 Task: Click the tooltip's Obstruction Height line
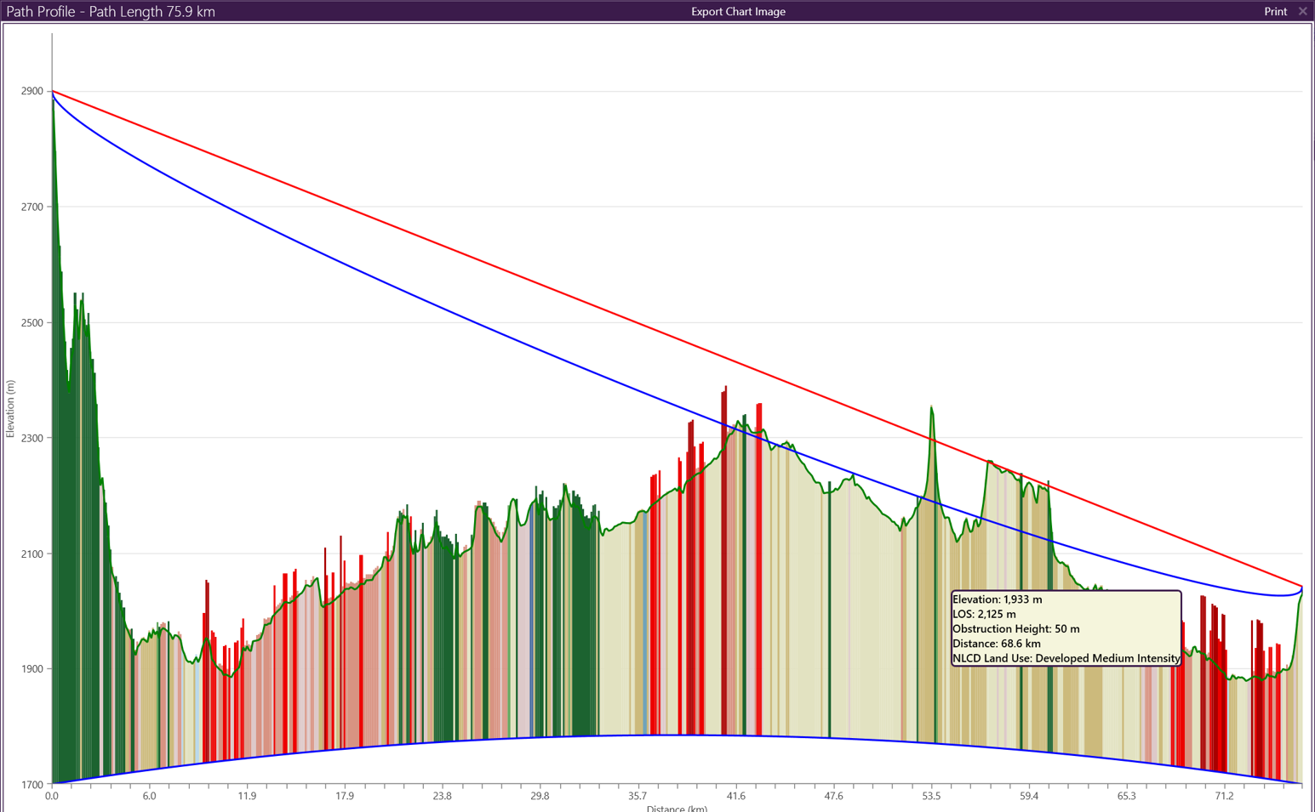(1015, 628)
